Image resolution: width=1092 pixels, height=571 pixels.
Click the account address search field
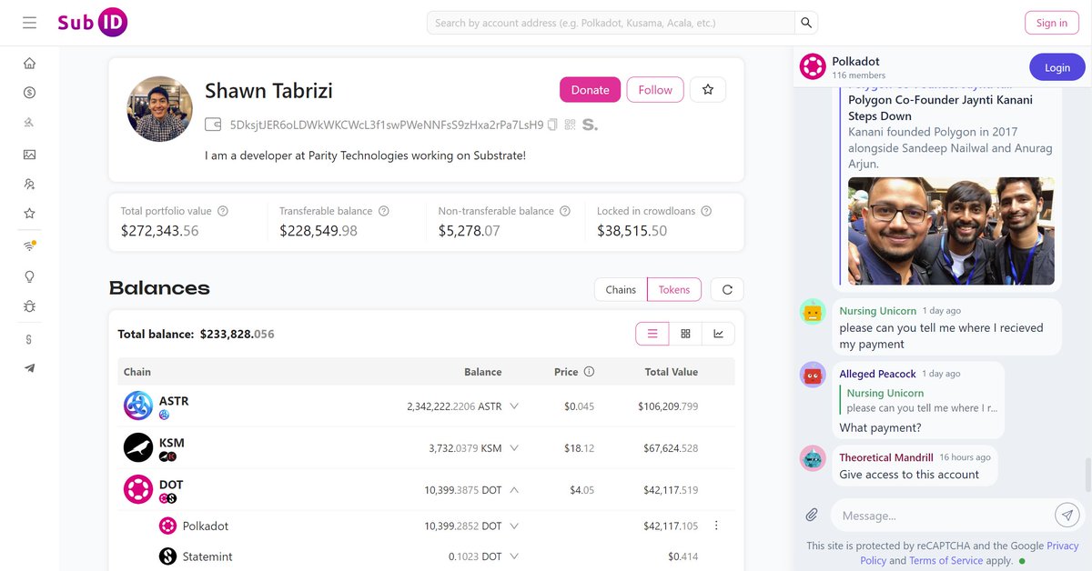(611, 23)
